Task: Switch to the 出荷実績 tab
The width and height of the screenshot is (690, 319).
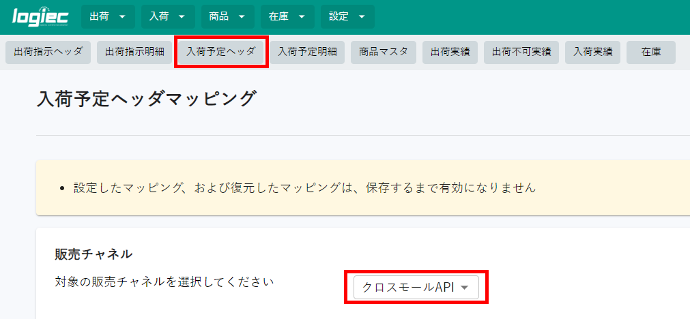Action: 450,52
